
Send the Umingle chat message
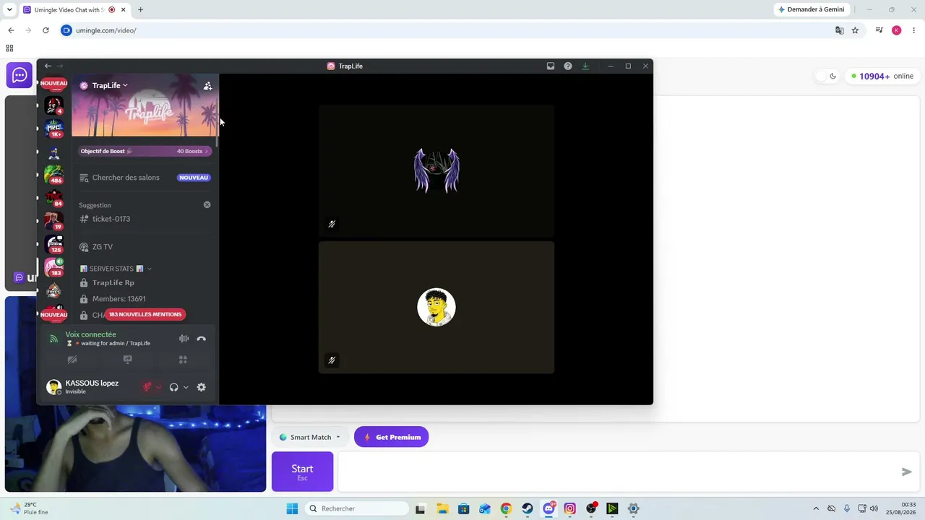[906, 472]
